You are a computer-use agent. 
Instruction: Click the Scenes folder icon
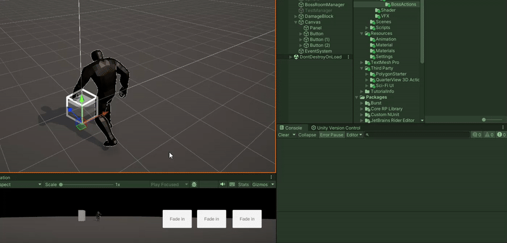tap(373, 22)
